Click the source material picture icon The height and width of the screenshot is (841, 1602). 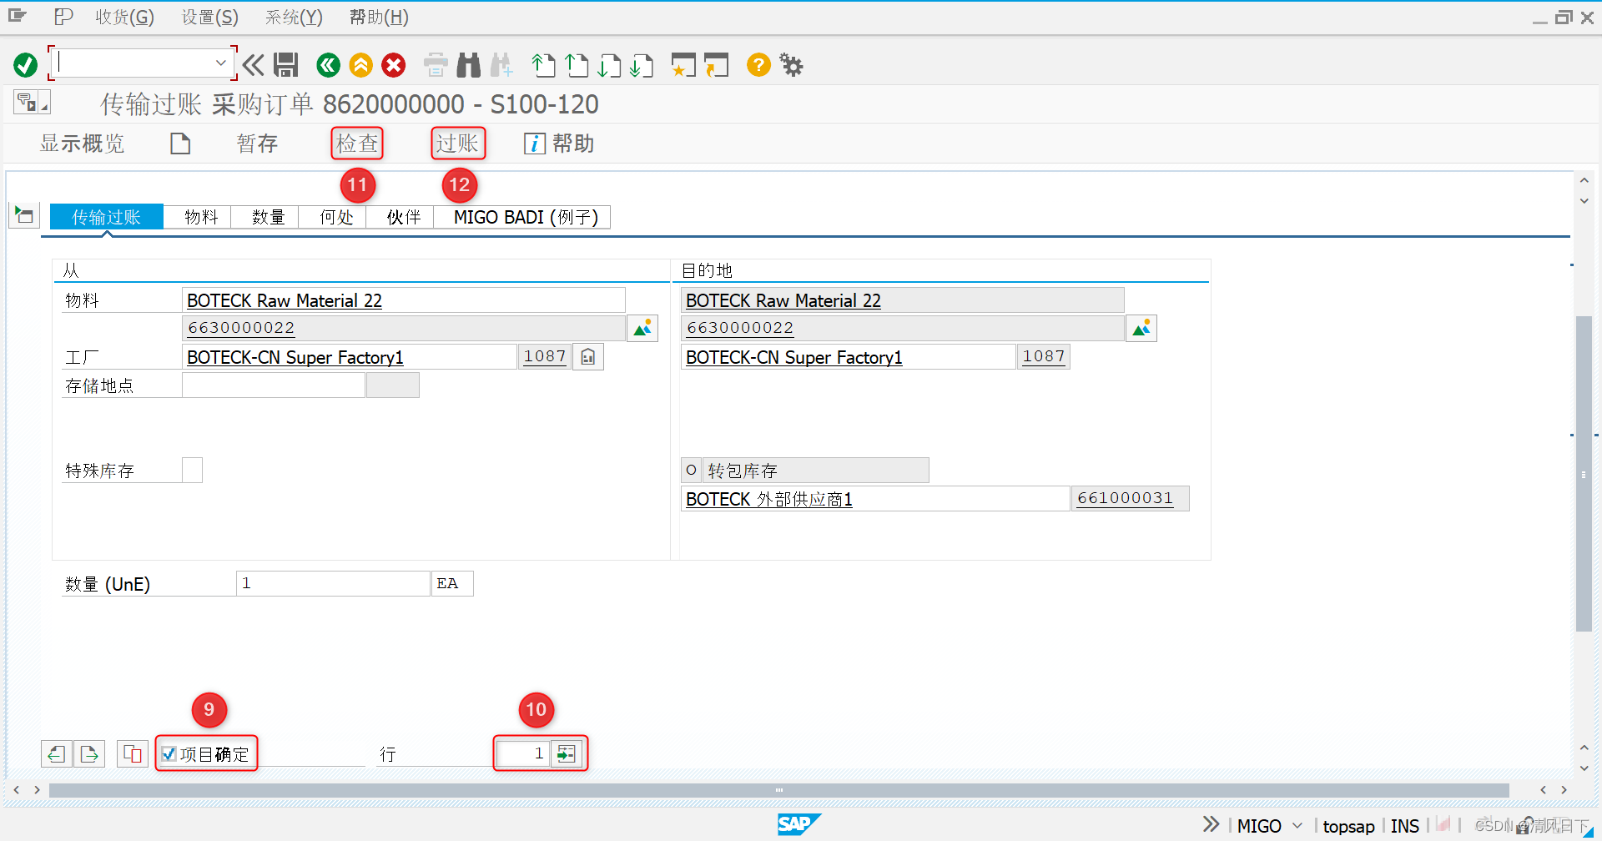642,328
